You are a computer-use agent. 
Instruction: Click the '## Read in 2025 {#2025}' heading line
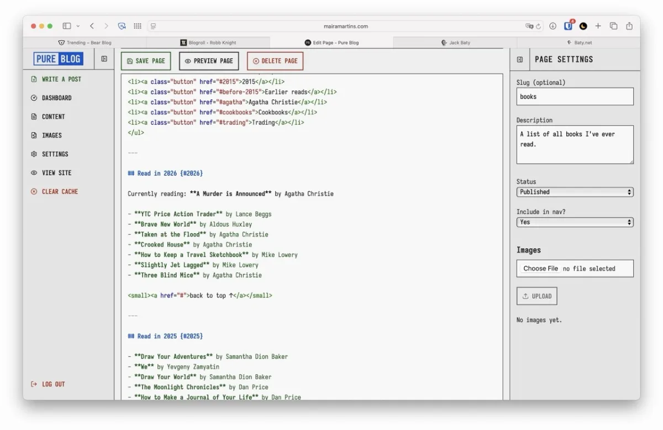(165, 336)
